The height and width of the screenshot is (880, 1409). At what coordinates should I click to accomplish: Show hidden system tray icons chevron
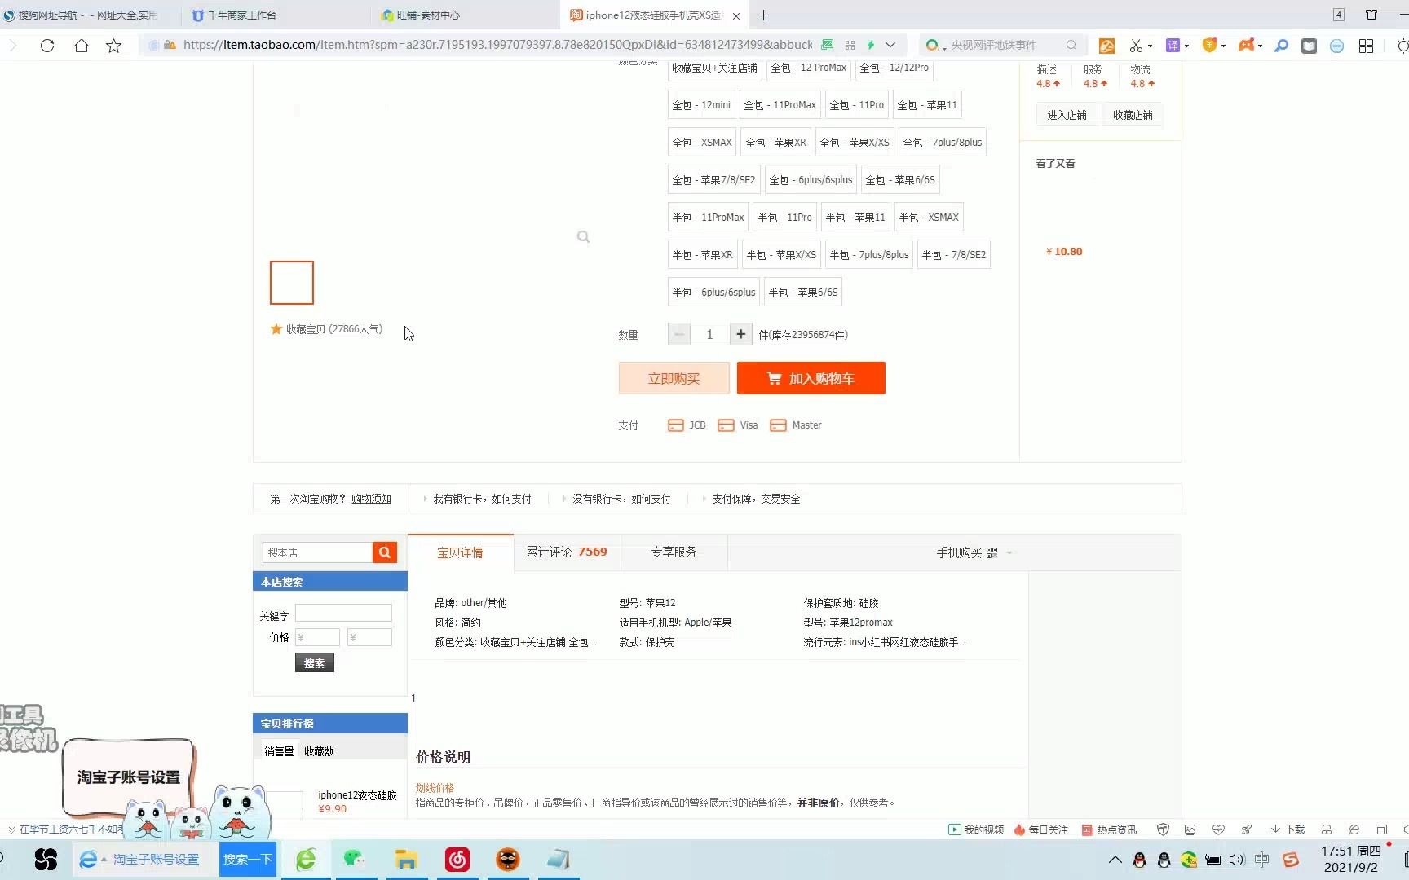1115,860
